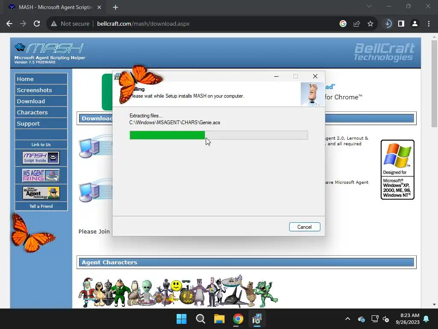Click scrollbar down arrow

434,305
